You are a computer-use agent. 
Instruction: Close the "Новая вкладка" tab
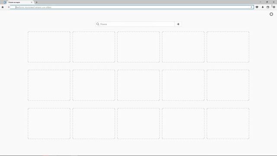32,3
